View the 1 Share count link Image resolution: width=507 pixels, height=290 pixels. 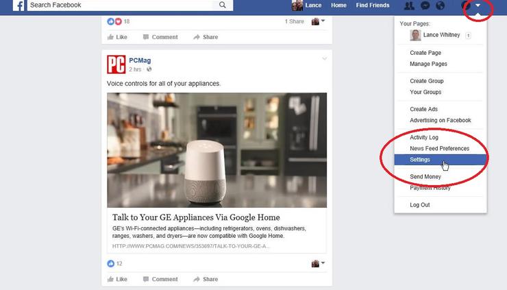point(294,21)
